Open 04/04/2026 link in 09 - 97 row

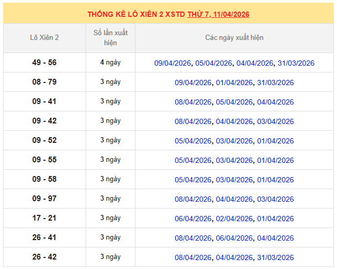[234, 199]
